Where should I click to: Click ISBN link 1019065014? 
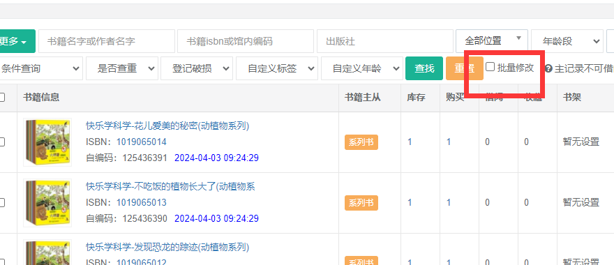(x=142, y=142)
